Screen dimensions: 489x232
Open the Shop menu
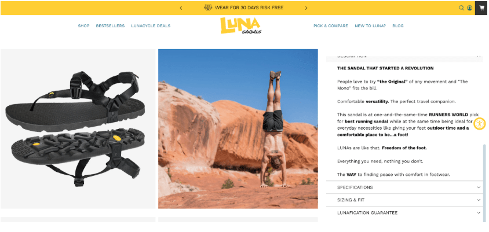click(83, 26)
